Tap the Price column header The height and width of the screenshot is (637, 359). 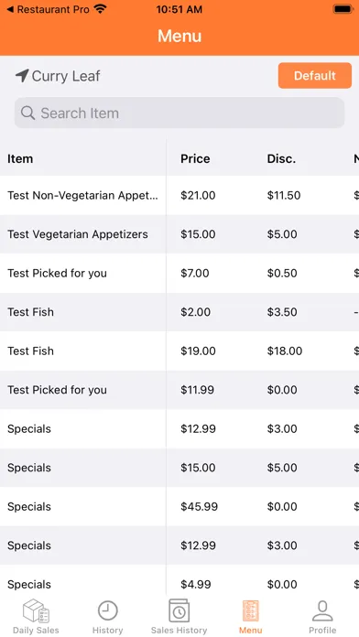click(x=195, y=158)
